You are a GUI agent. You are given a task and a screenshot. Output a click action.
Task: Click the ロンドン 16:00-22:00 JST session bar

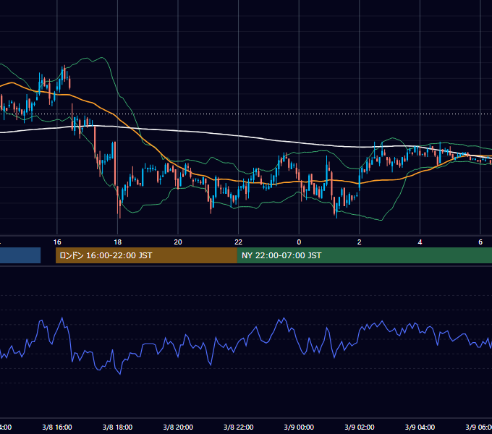[146, 255]
